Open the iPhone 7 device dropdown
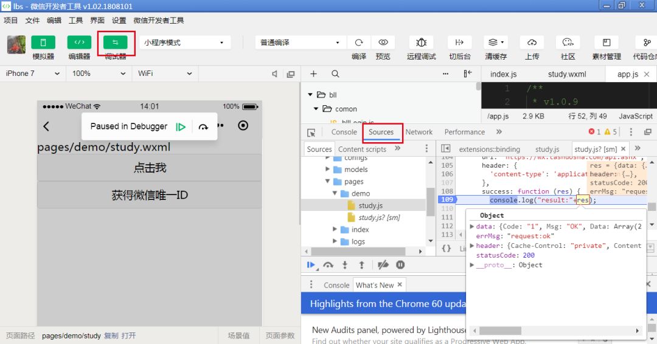This screenshot has height=344, width=657. tap(33, 73)
